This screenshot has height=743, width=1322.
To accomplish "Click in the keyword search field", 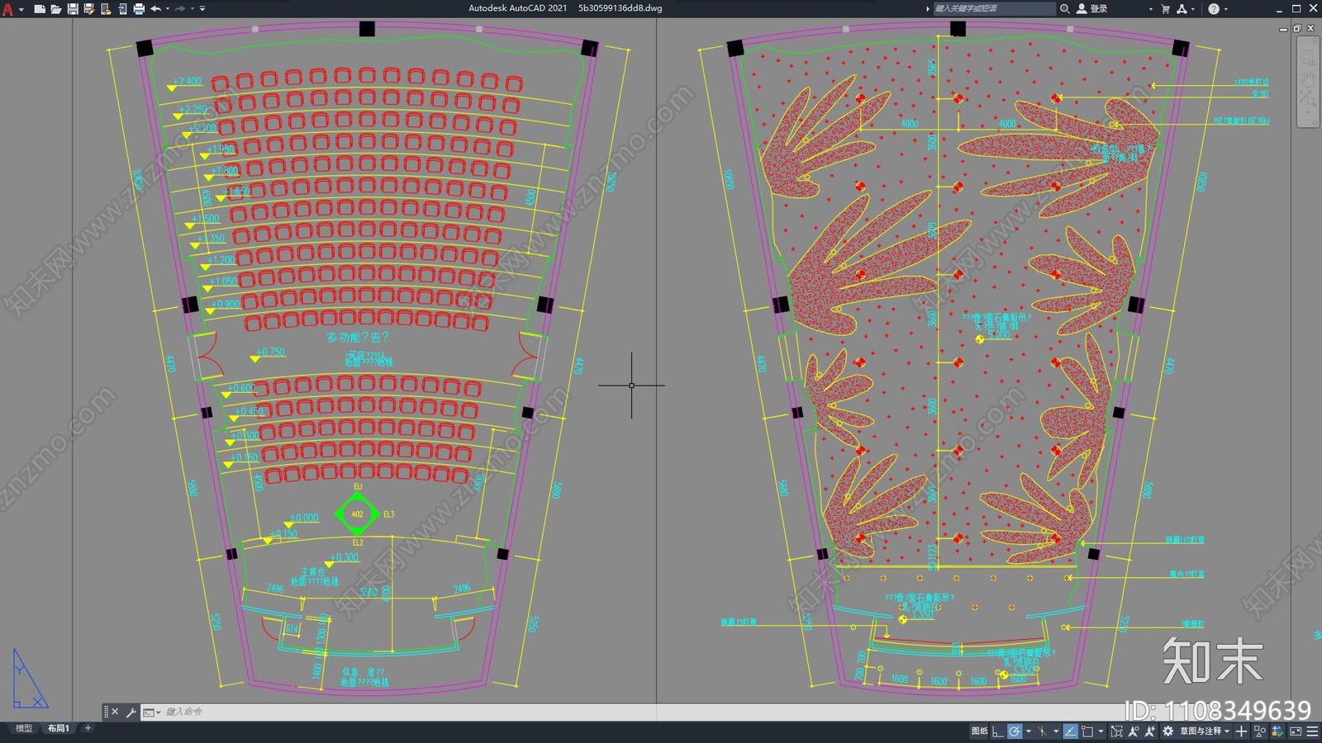I will tap(994, 8).
